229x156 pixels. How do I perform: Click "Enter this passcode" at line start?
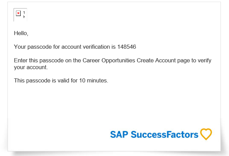tap(39, 60)
